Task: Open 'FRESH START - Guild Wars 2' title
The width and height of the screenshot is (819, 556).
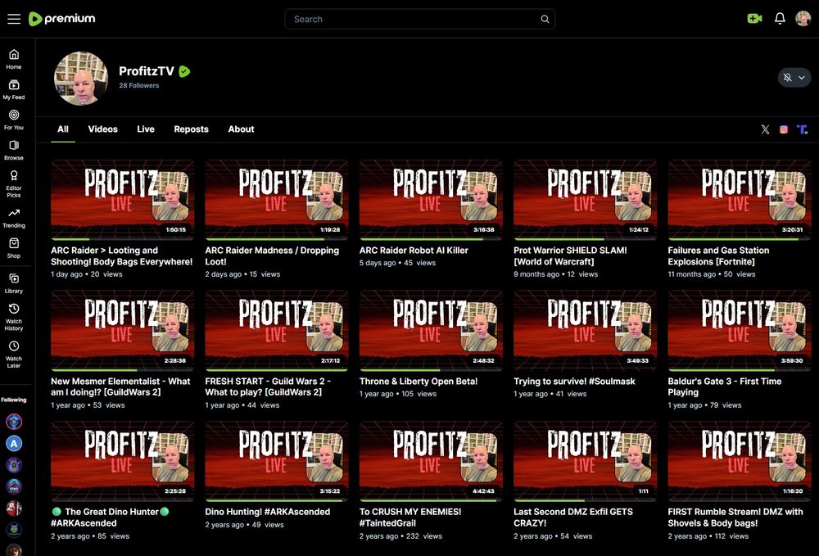Action: click(x=268, y=386)
